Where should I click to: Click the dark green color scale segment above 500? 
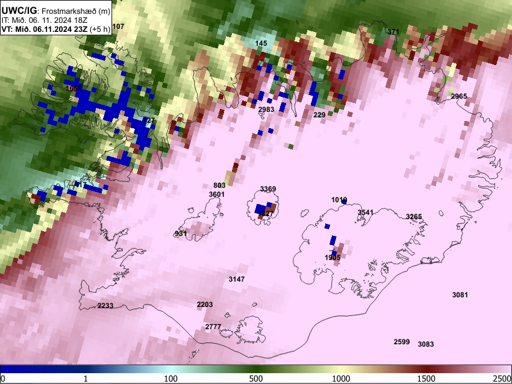click(x=255, y=370)
